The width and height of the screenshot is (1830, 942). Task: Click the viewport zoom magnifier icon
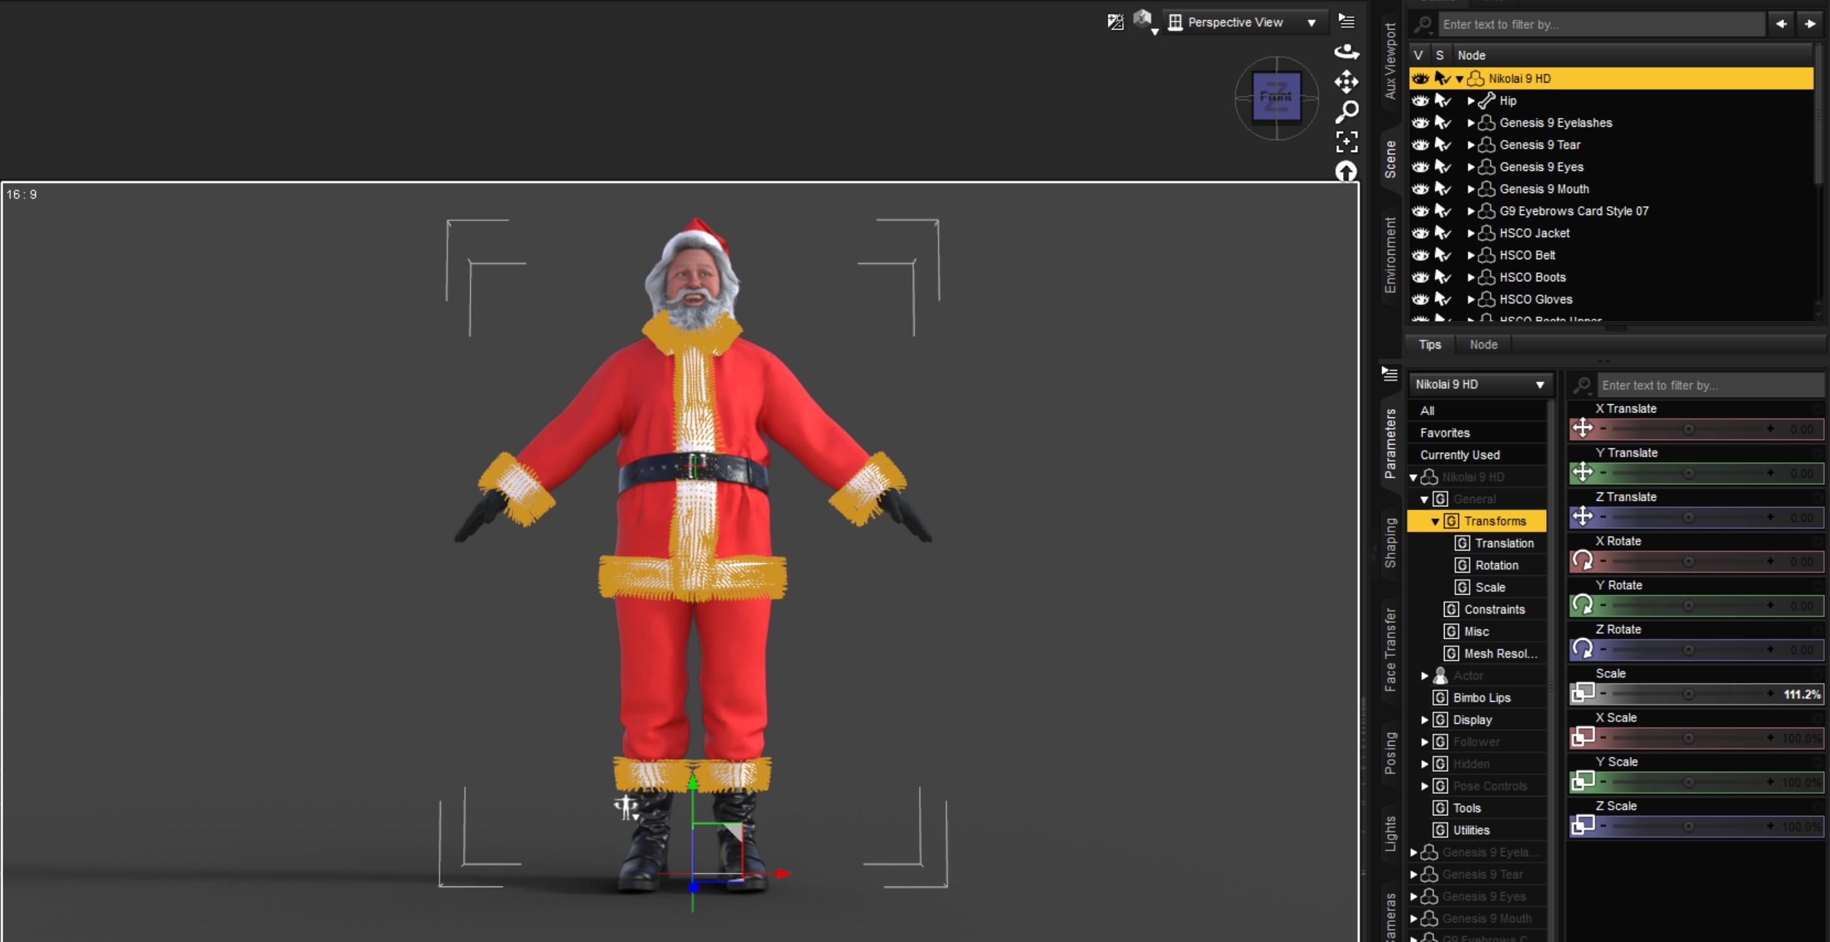(1346, 112)
